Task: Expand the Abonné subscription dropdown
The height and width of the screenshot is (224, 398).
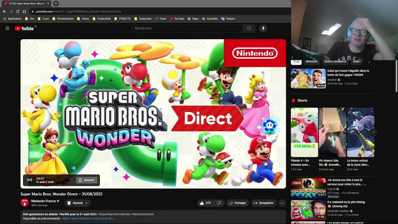Action: click(77, 203)
